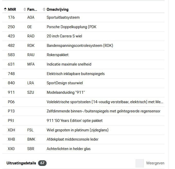Select the 20 inch Carrera S wiel row
This screenshot has height=169, width=175.
coord(64,36)
